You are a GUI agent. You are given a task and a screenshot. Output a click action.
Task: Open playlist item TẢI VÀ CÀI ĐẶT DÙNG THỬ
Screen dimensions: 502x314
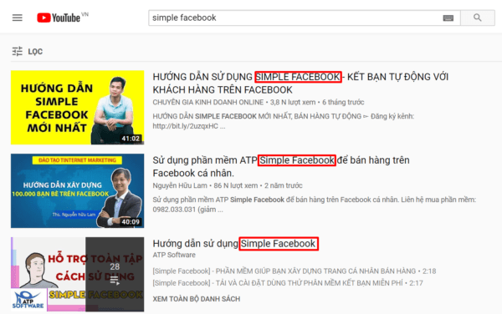(x=288, y=283)
